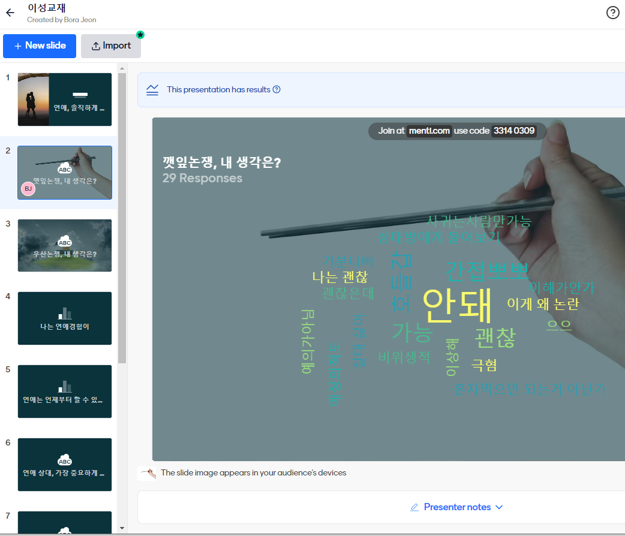625x536 pixels.
Task: Click the green star badge on Import
Action: [x=140, y=35]
